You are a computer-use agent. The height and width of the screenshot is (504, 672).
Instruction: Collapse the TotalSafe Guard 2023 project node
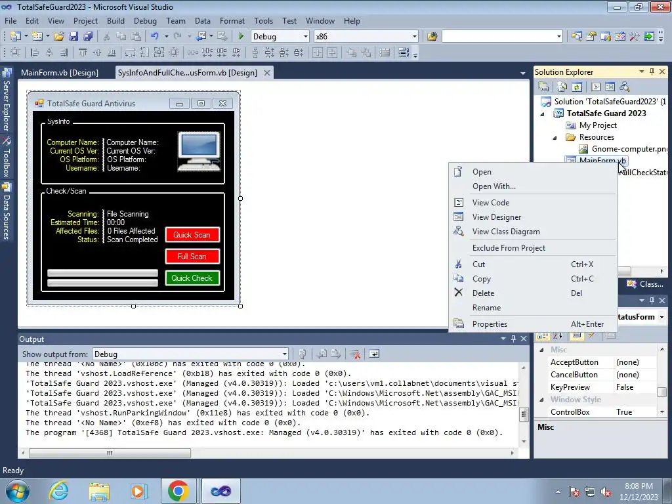[543, 114]
